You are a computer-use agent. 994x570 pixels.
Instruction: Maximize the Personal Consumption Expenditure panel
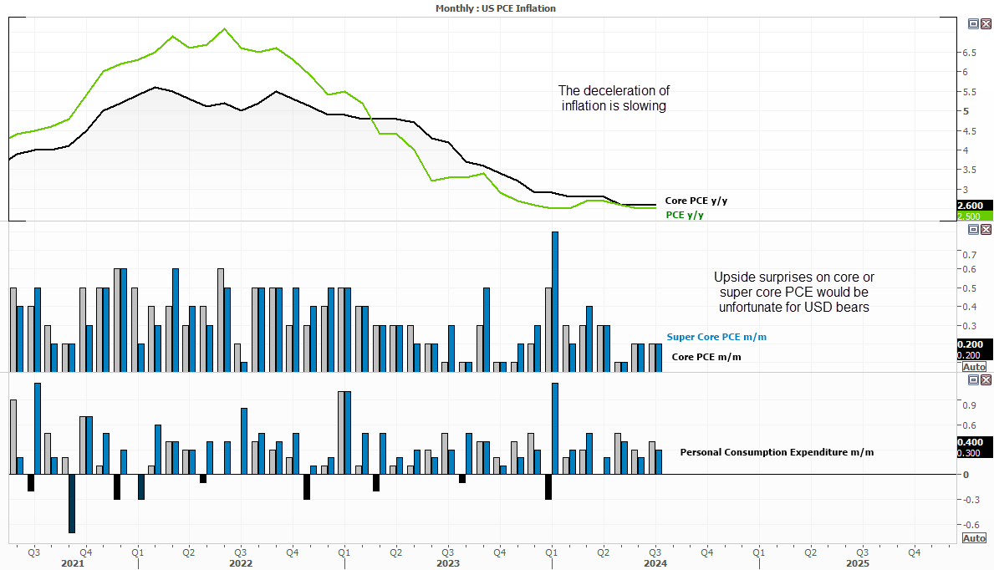tap(974, 379)
